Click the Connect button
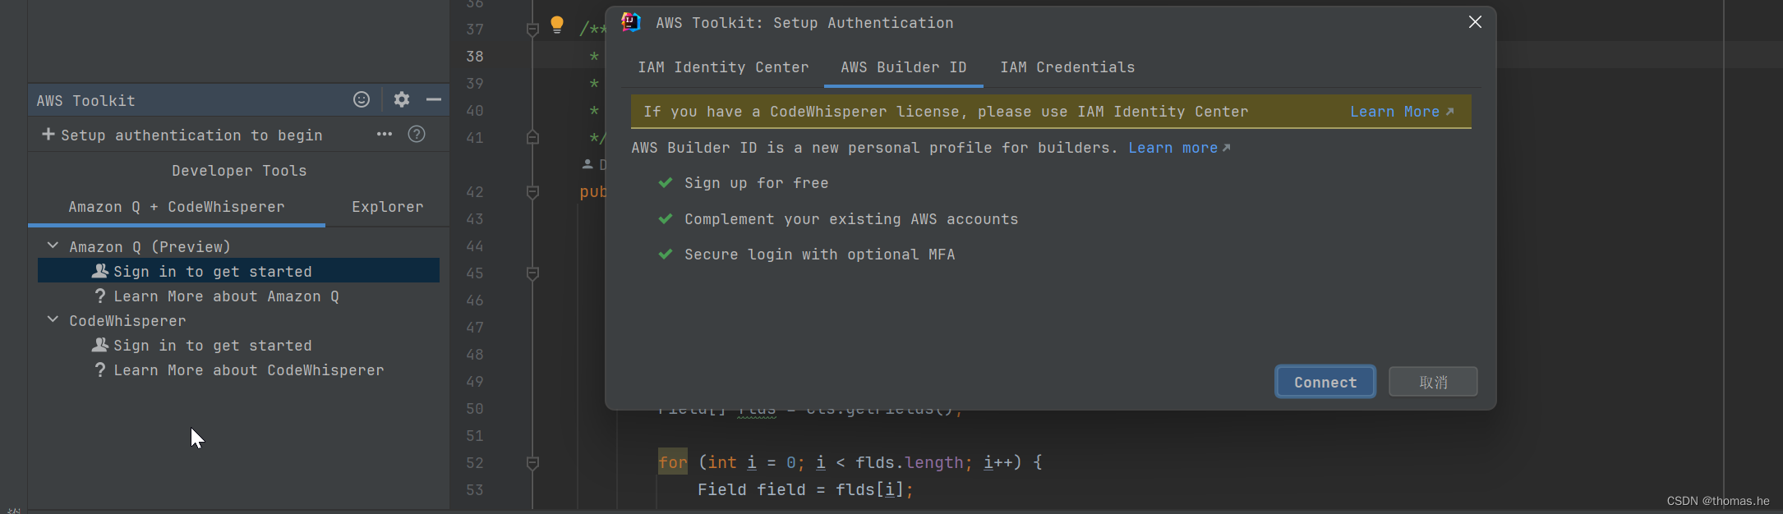 (x=1325, y=382)
